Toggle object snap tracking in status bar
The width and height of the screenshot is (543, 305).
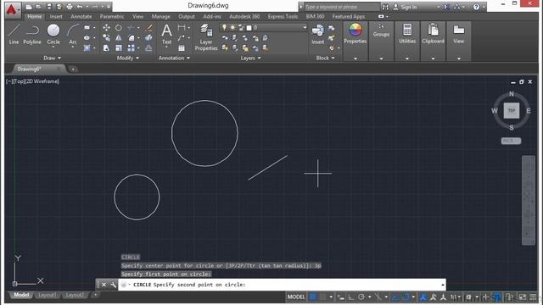pos(395,297)
